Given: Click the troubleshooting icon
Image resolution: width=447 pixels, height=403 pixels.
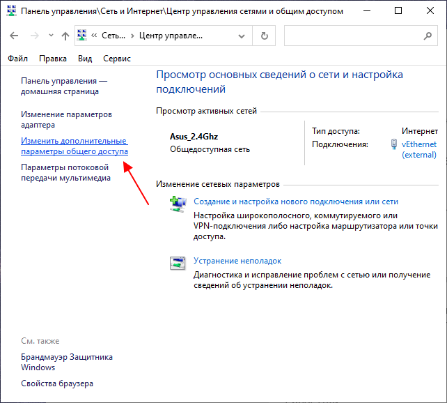Looking at the screenshot, I should [x=178, y=263].
